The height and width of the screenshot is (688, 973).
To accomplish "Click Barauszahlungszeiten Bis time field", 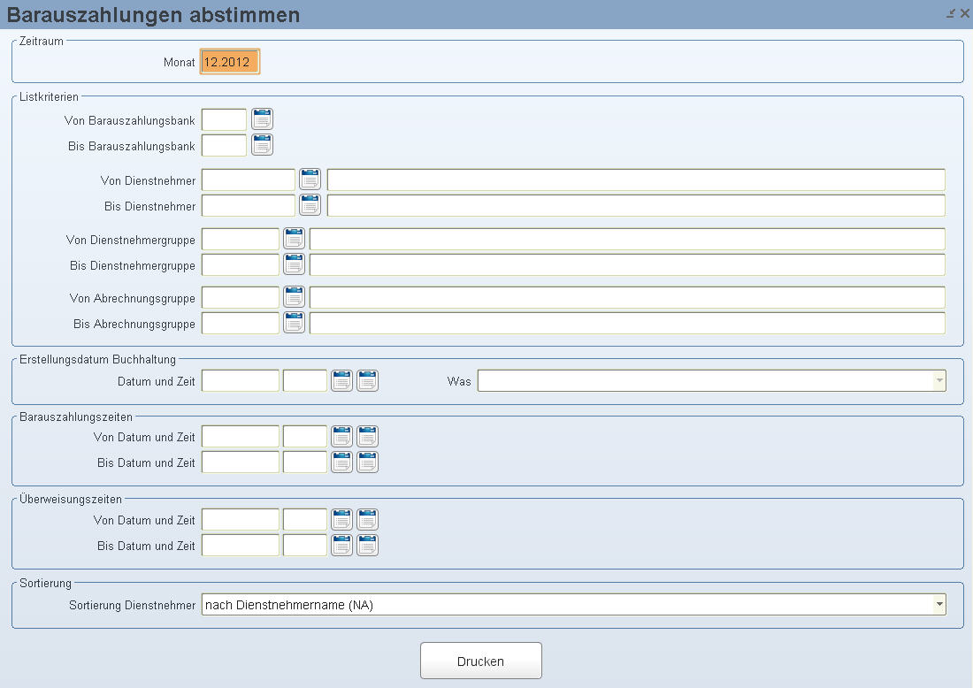I will pos(304,462).
